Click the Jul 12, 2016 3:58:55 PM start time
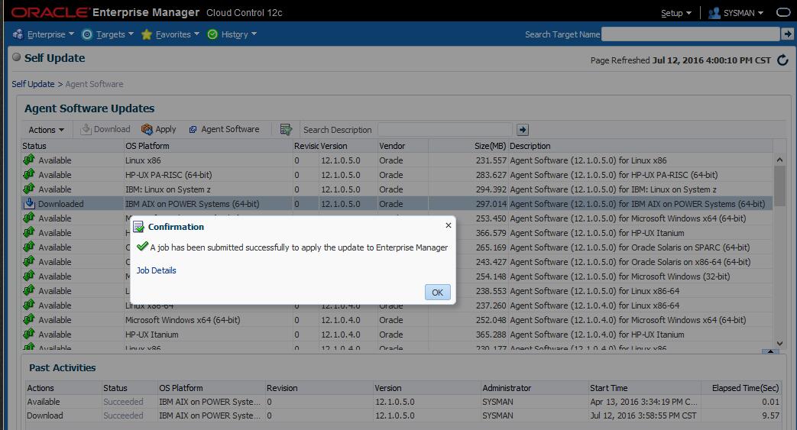The image size is (797, 430). [643, 415]
